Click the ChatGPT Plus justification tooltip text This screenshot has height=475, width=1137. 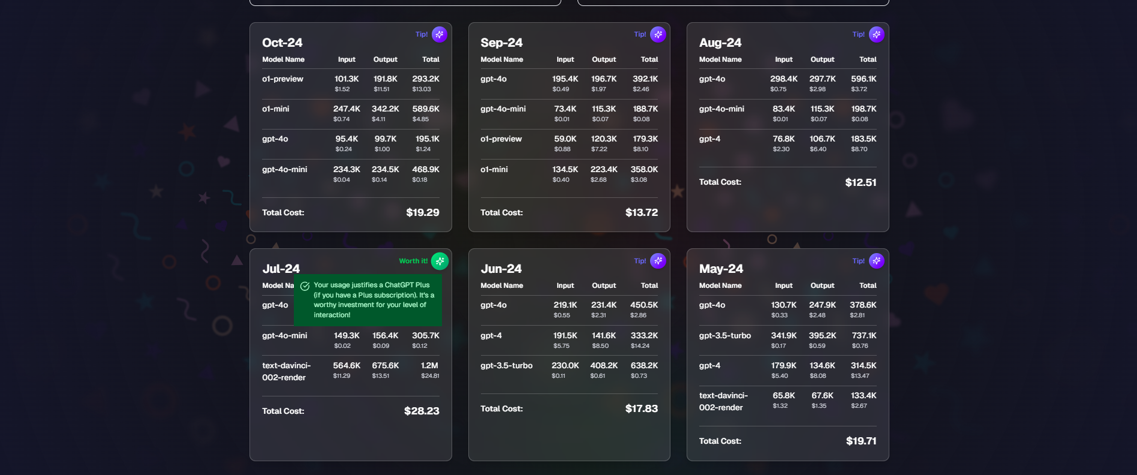click(x=374, y=300)
